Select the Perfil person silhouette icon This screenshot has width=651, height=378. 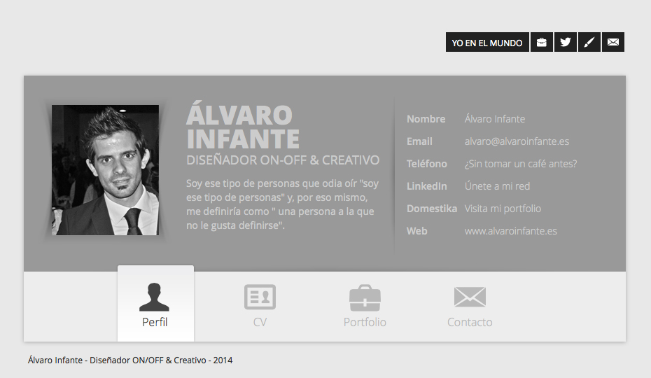[x=155, y=297]
